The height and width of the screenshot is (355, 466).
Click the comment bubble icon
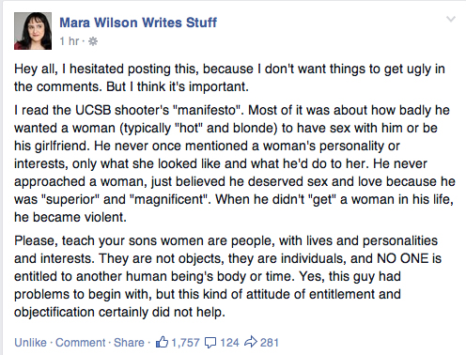coord(210,343)
